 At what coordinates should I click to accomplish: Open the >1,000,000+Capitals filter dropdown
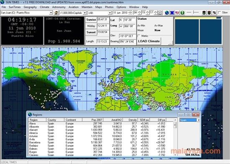[84, 13]
